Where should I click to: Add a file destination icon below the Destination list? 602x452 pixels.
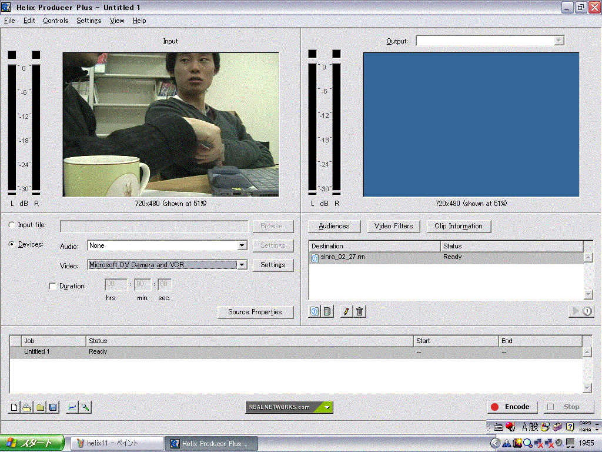coord(315,311)
